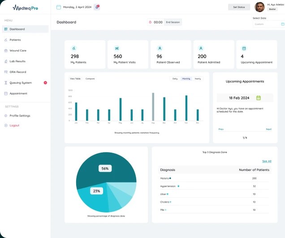
Task: Click the Malaria diagnosis row
Action: 215,178
